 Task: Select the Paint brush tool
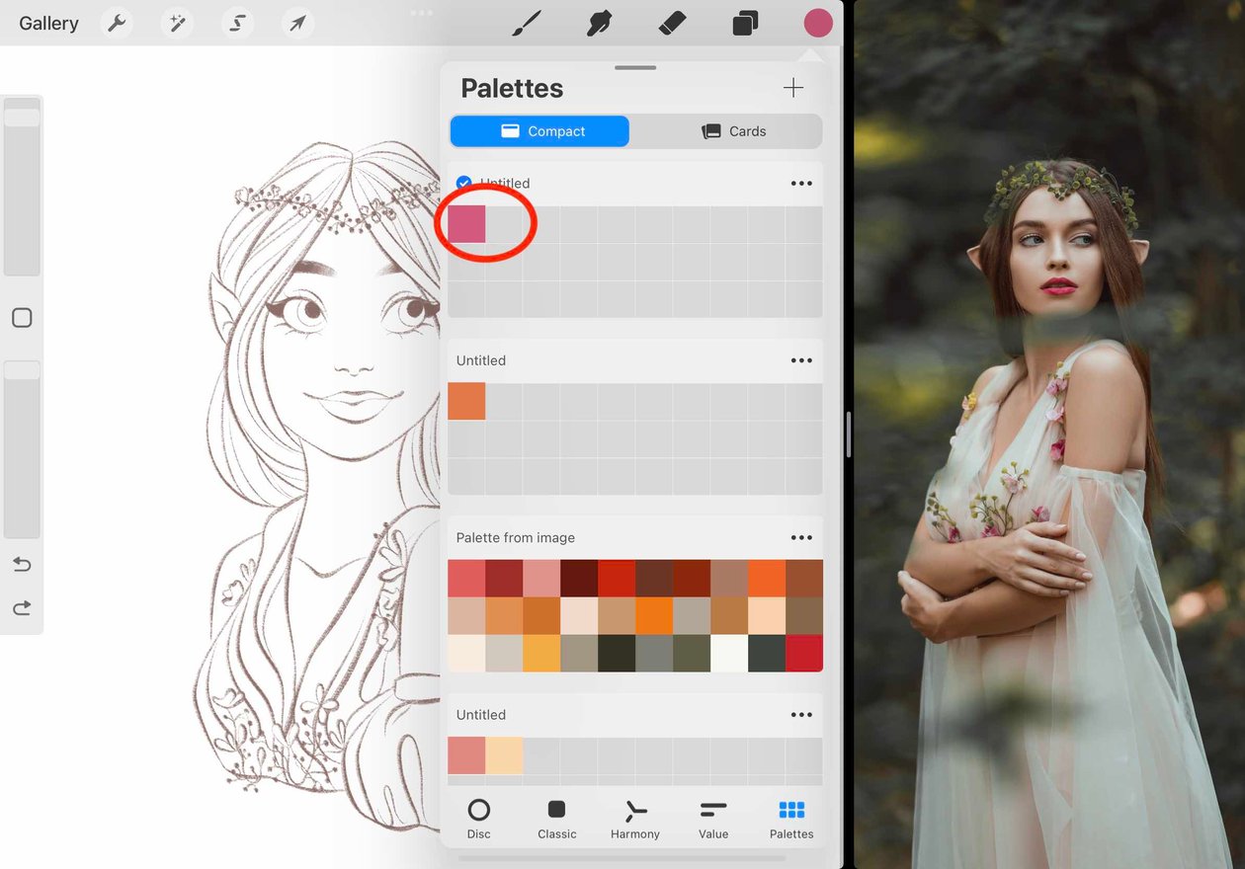pyautogui.click(x=527, y=23)
